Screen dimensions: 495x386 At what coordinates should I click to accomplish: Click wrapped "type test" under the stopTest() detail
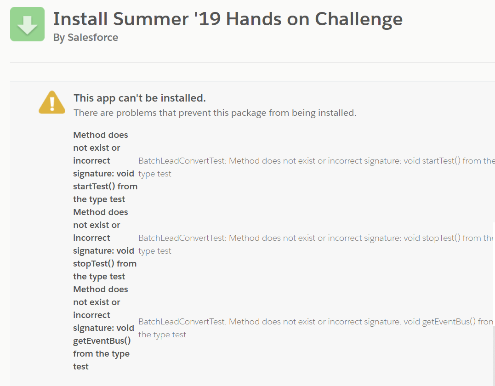[x=155, y=251]
